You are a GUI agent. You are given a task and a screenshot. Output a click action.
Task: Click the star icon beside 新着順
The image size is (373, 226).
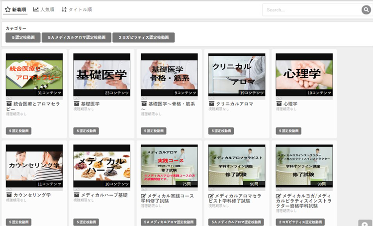point(7,9)
